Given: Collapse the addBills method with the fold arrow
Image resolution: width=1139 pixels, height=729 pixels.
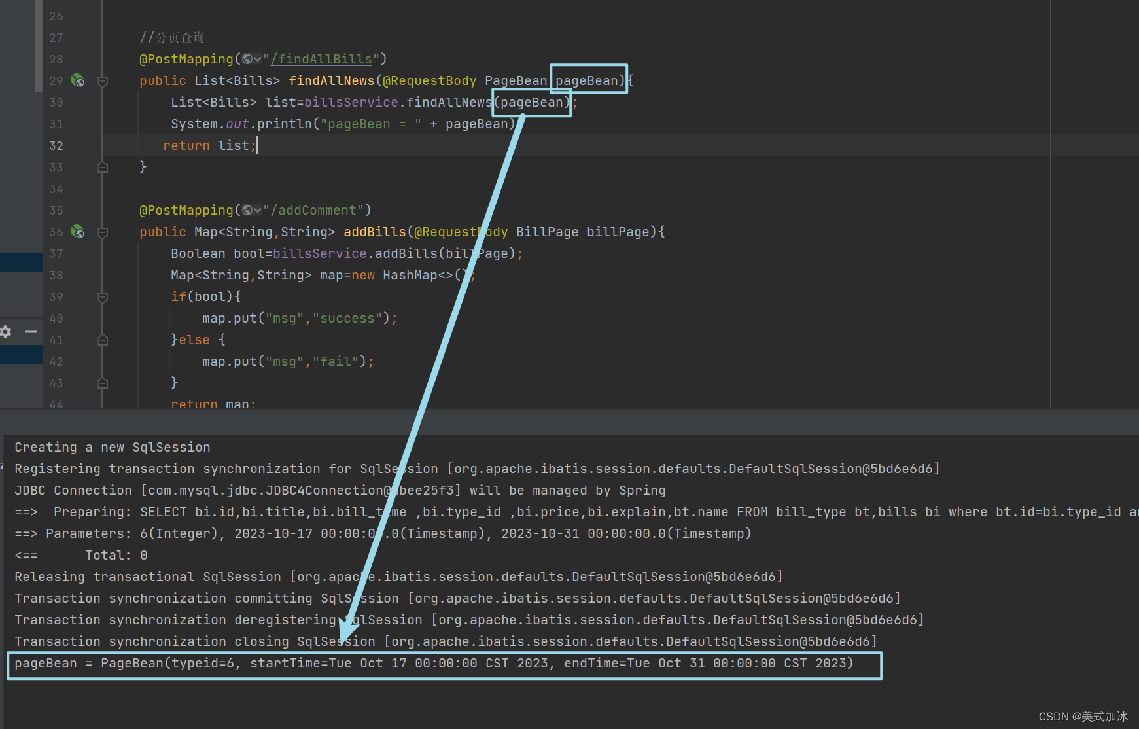Looking at the screenshot, I should point(102,232).
